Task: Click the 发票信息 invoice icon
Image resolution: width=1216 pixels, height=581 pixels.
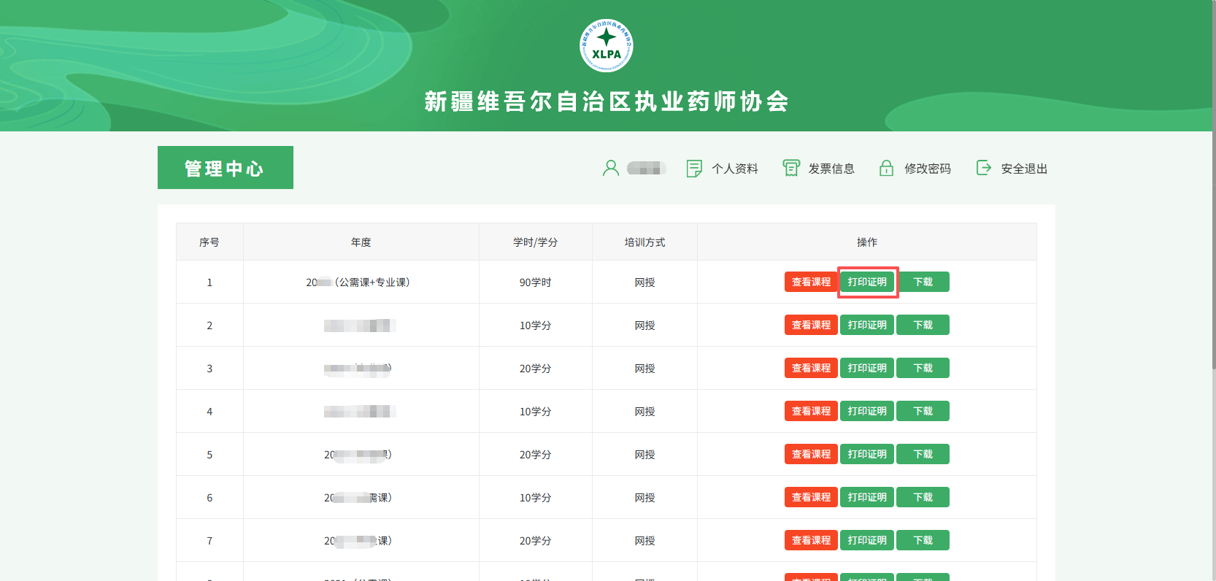Action: pos(791,169)
